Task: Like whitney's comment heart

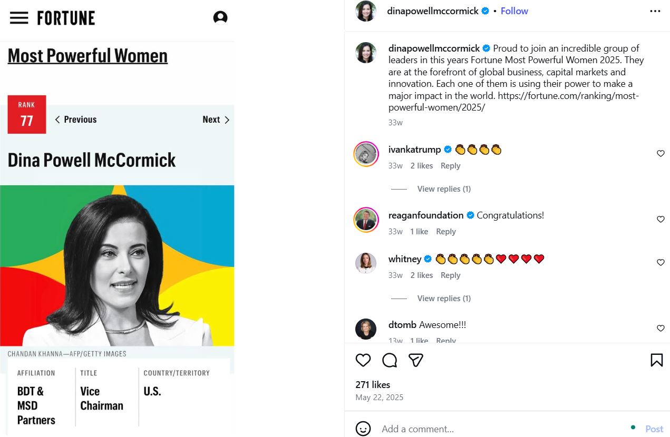Action: coord(661,262)
